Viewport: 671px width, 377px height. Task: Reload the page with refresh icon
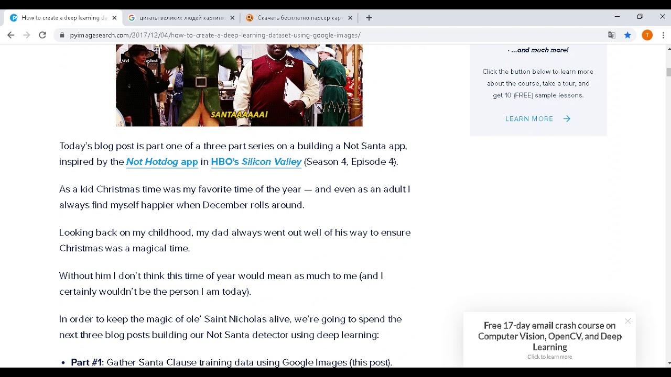coord(42,35)
